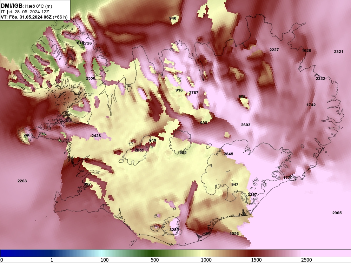Viewport: 351px width, 263px height.
Task: Click the 940 value at the top of the map
Action: coord(173,18)
